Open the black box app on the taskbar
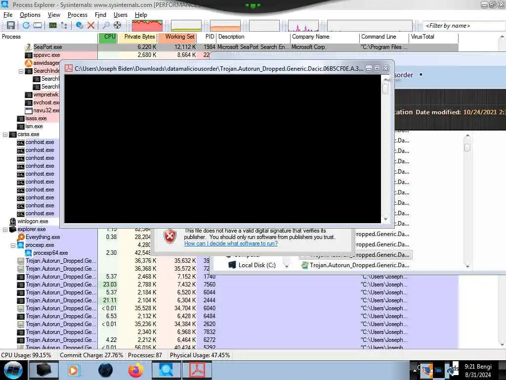 tap(43, 370)
